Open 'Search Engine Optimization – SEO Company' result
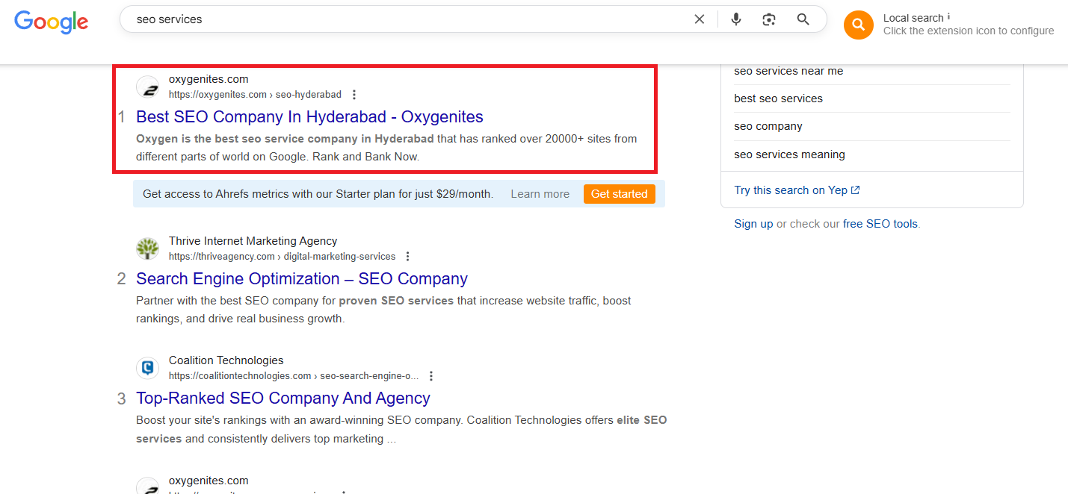The width and height of the screenshot is (1068, 494). [x=302, y=279]
